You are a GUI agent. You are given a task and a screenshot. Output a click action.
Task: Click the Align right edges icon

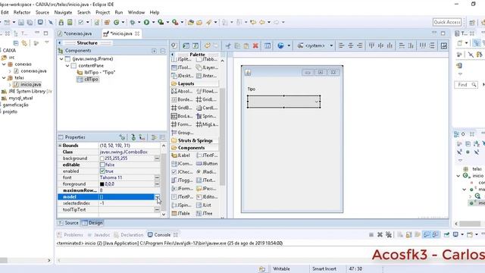pyautogui.click(x=359, y=45)
